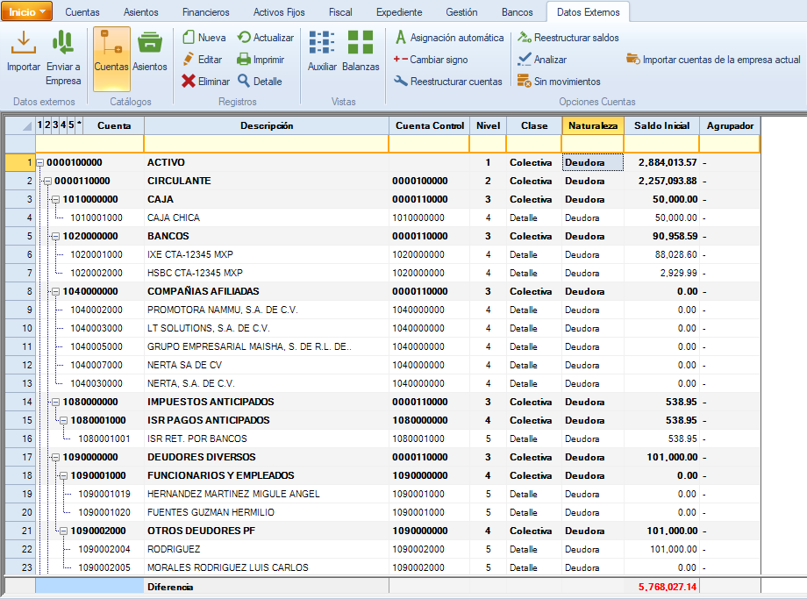Click the Editar pencil icon
This screenshot has width=807, height=599.
(x=189, y=59)
